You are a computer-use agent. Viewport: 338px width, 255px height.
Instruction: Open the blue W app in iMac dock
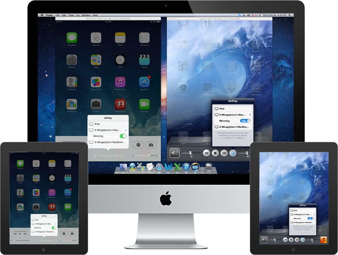tap(168, 167)
